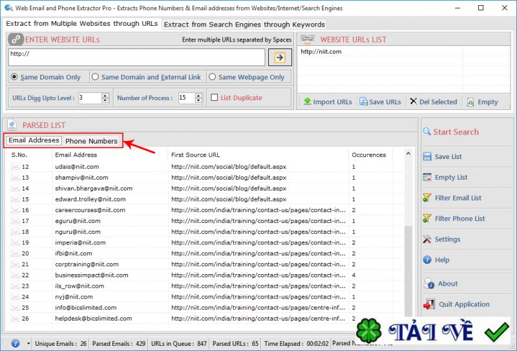517x351 pixels.
Task: Open Filter Phone List funnel icon
Action: pos(427,218)
